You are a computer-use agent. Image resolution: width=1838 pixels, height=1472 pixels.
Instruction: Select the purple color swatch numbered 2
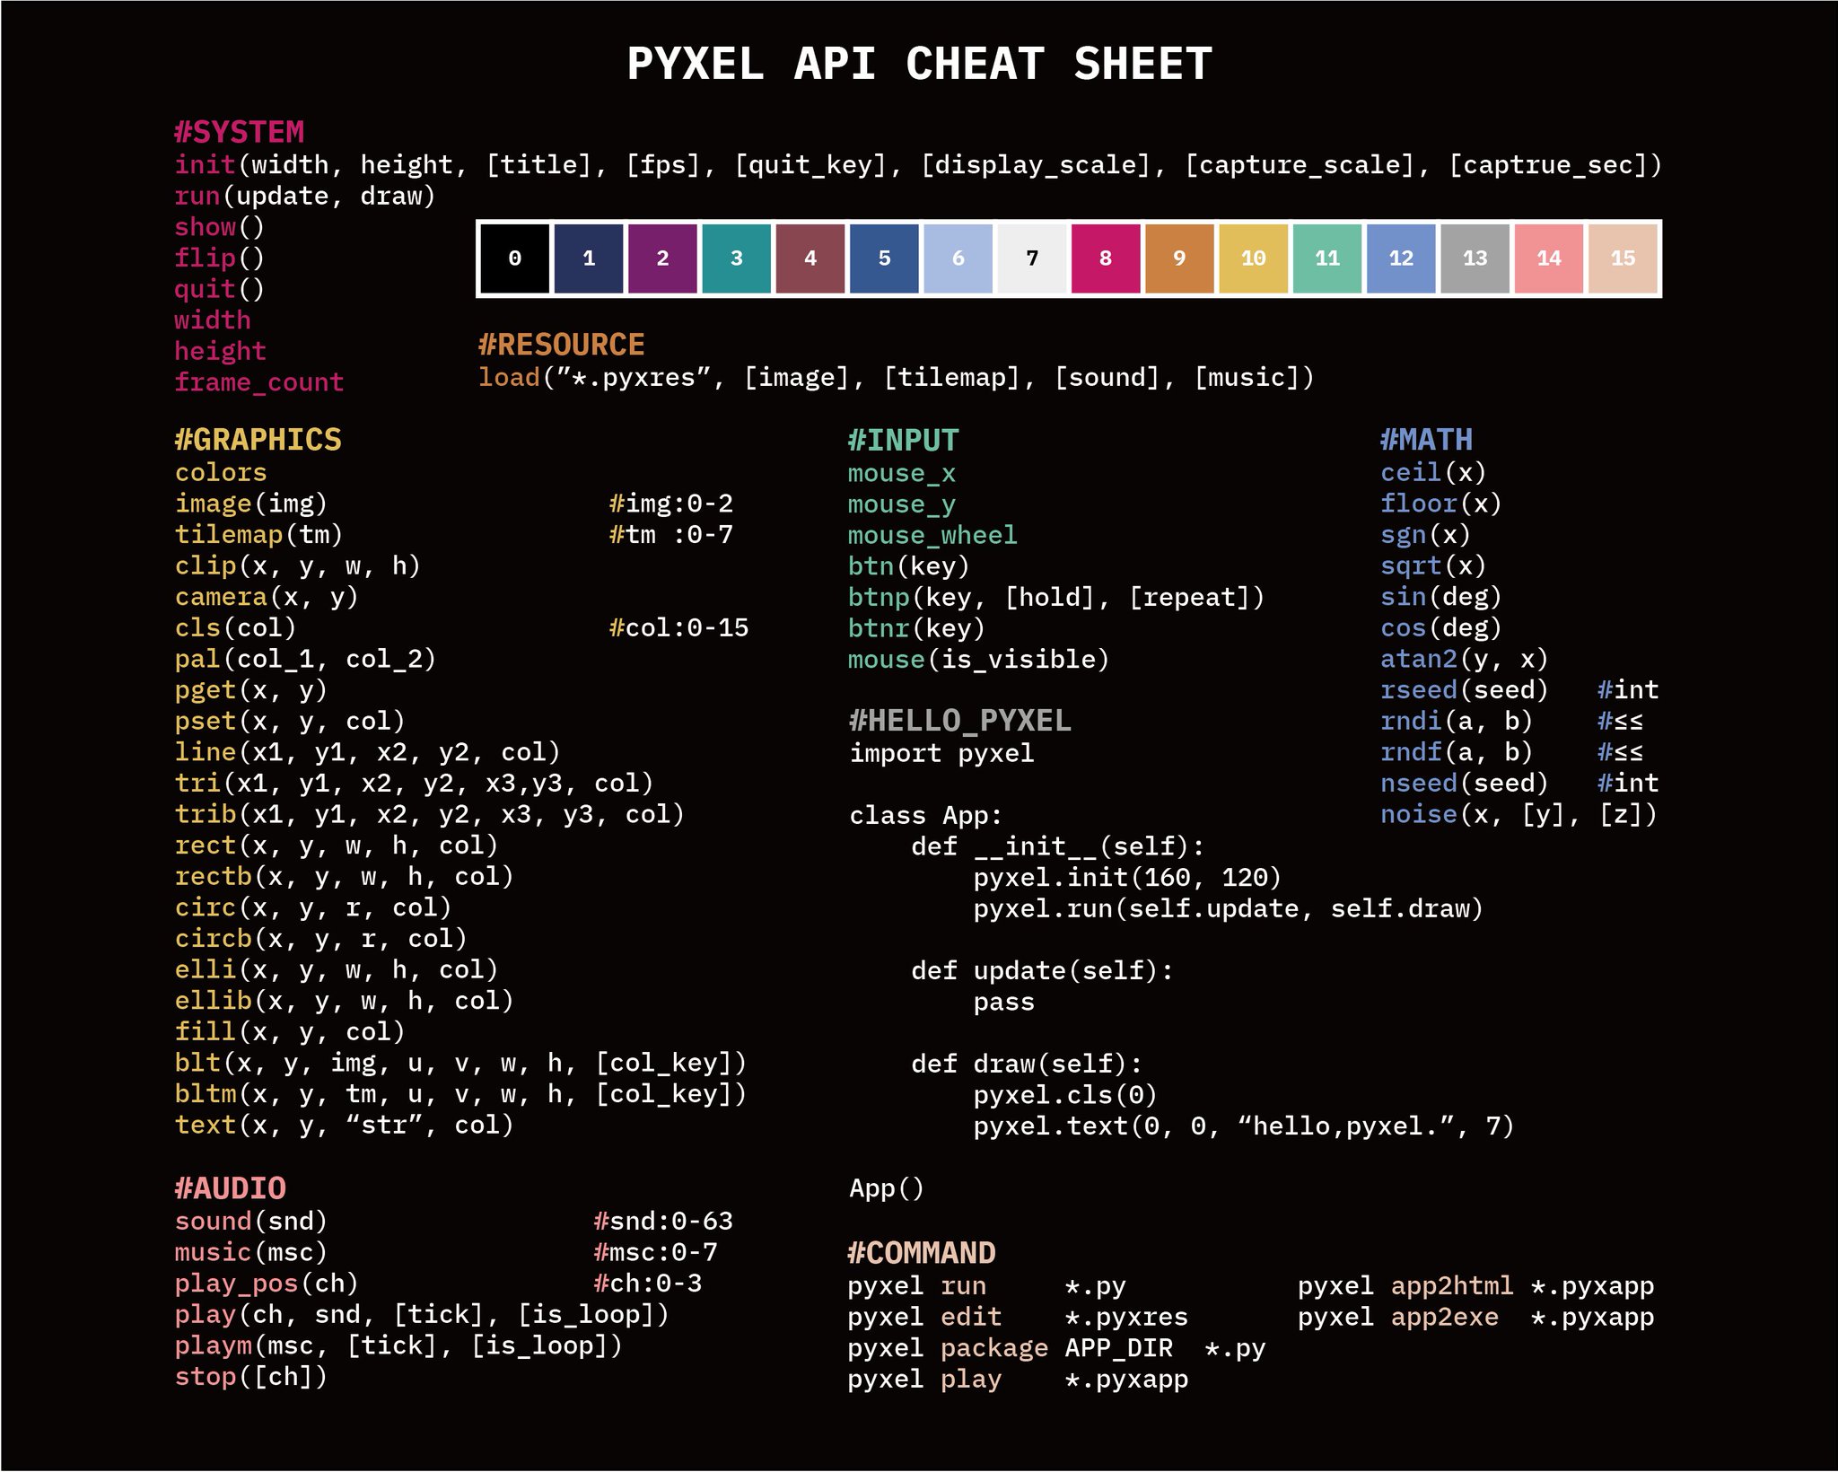pyautogui.click(x=662, y=258)
